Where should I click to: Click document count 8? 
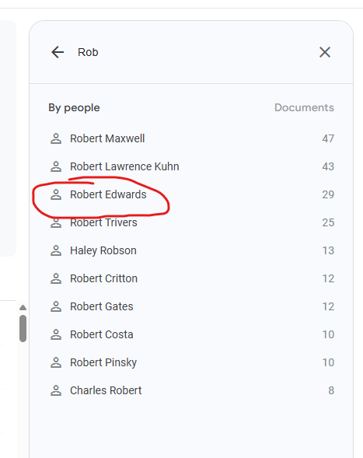coord(331,390)
